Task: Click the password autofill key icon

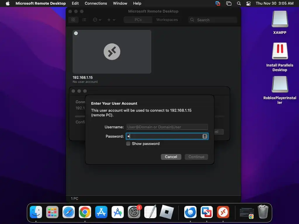Action: tap(205, 136)
